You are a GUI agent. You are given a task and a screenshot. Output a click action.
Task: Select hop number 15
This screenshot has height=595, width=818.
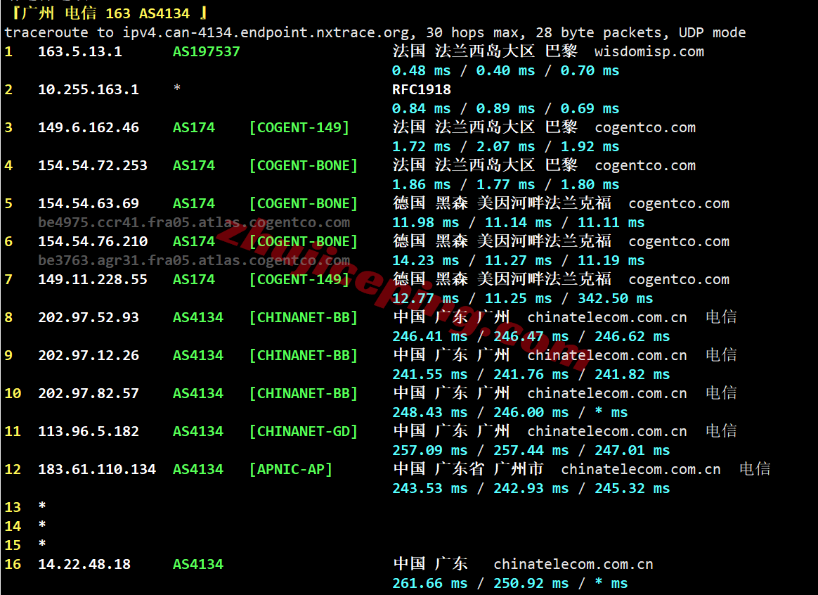(13, 546)
